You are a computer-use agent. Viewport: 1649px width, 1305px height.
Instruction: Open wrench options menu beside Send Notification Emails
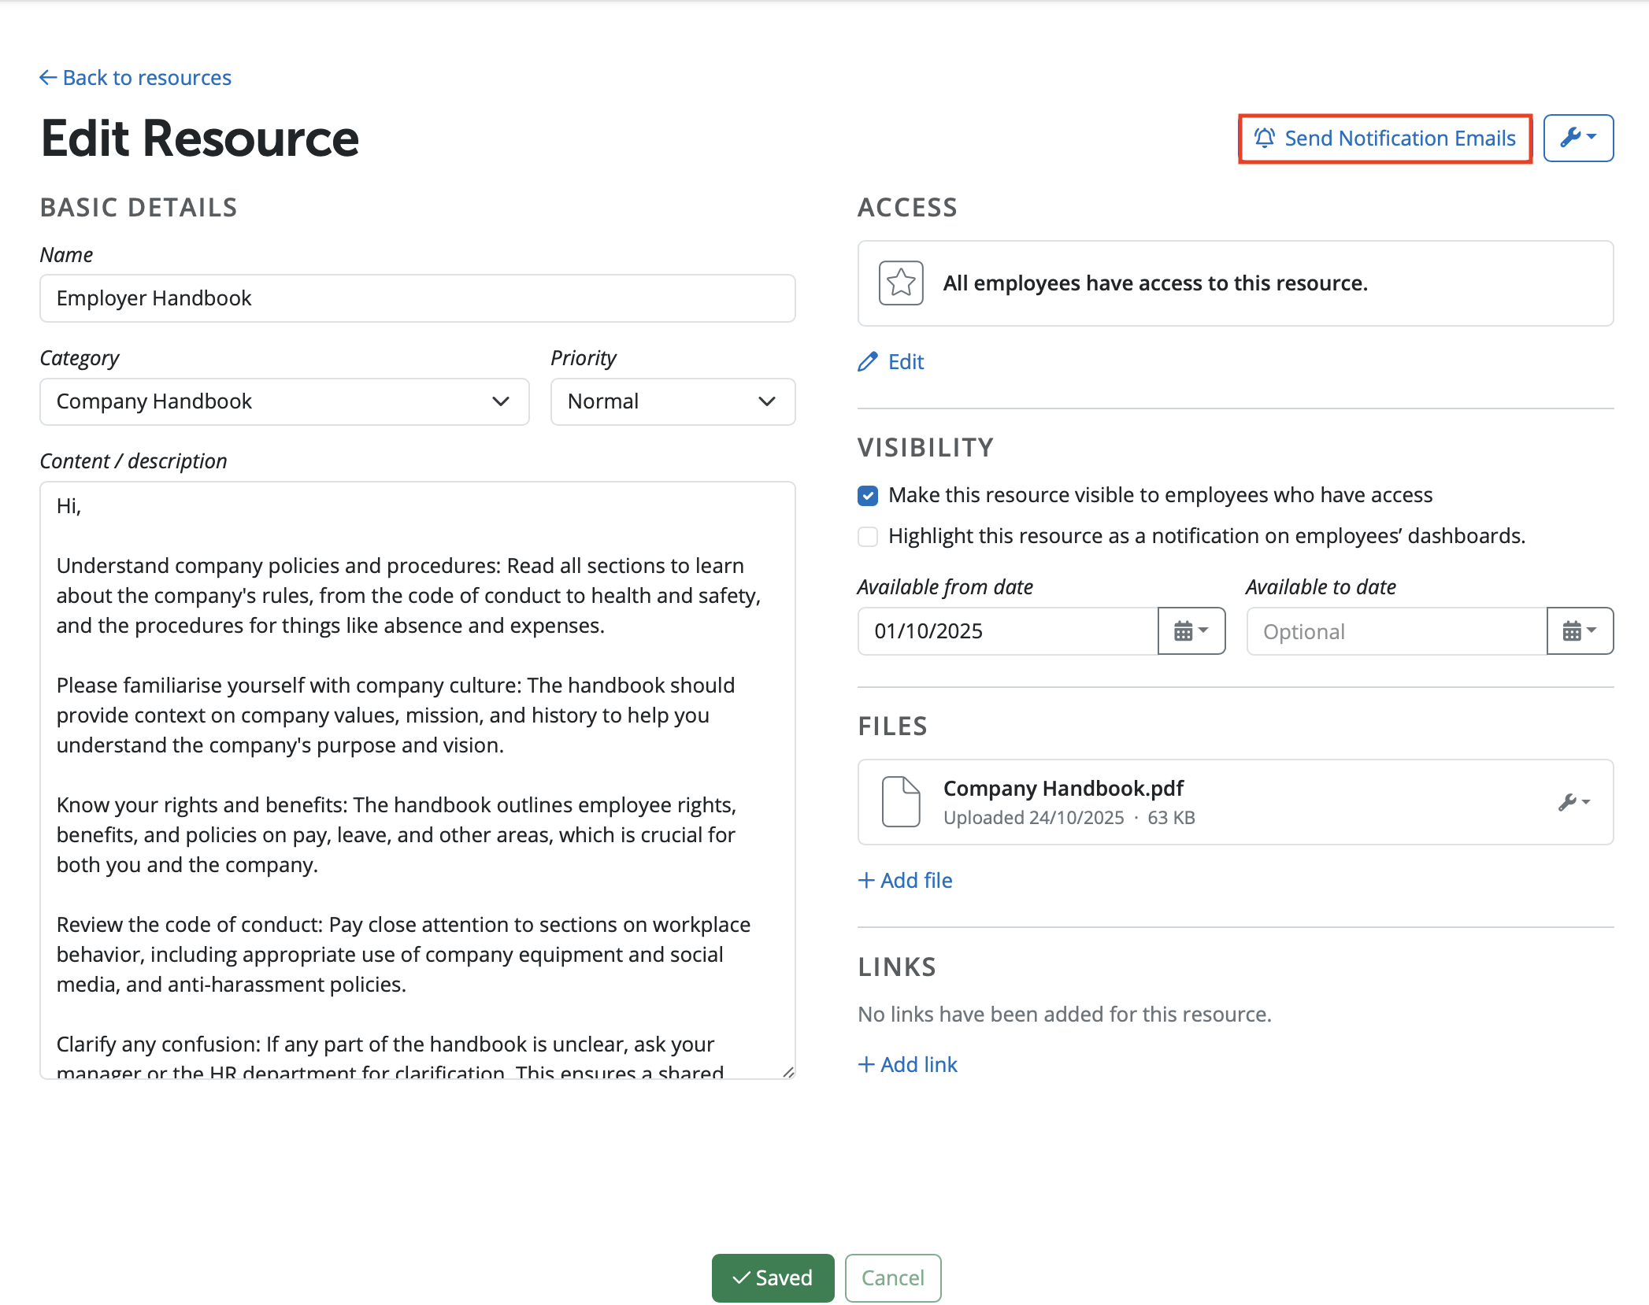pos(1577,138)
